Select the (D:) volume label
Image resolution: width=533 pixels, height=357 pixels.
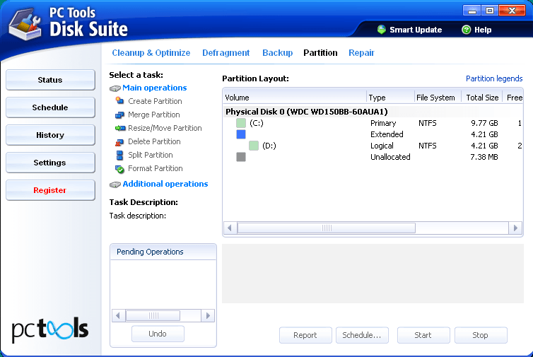269,146
